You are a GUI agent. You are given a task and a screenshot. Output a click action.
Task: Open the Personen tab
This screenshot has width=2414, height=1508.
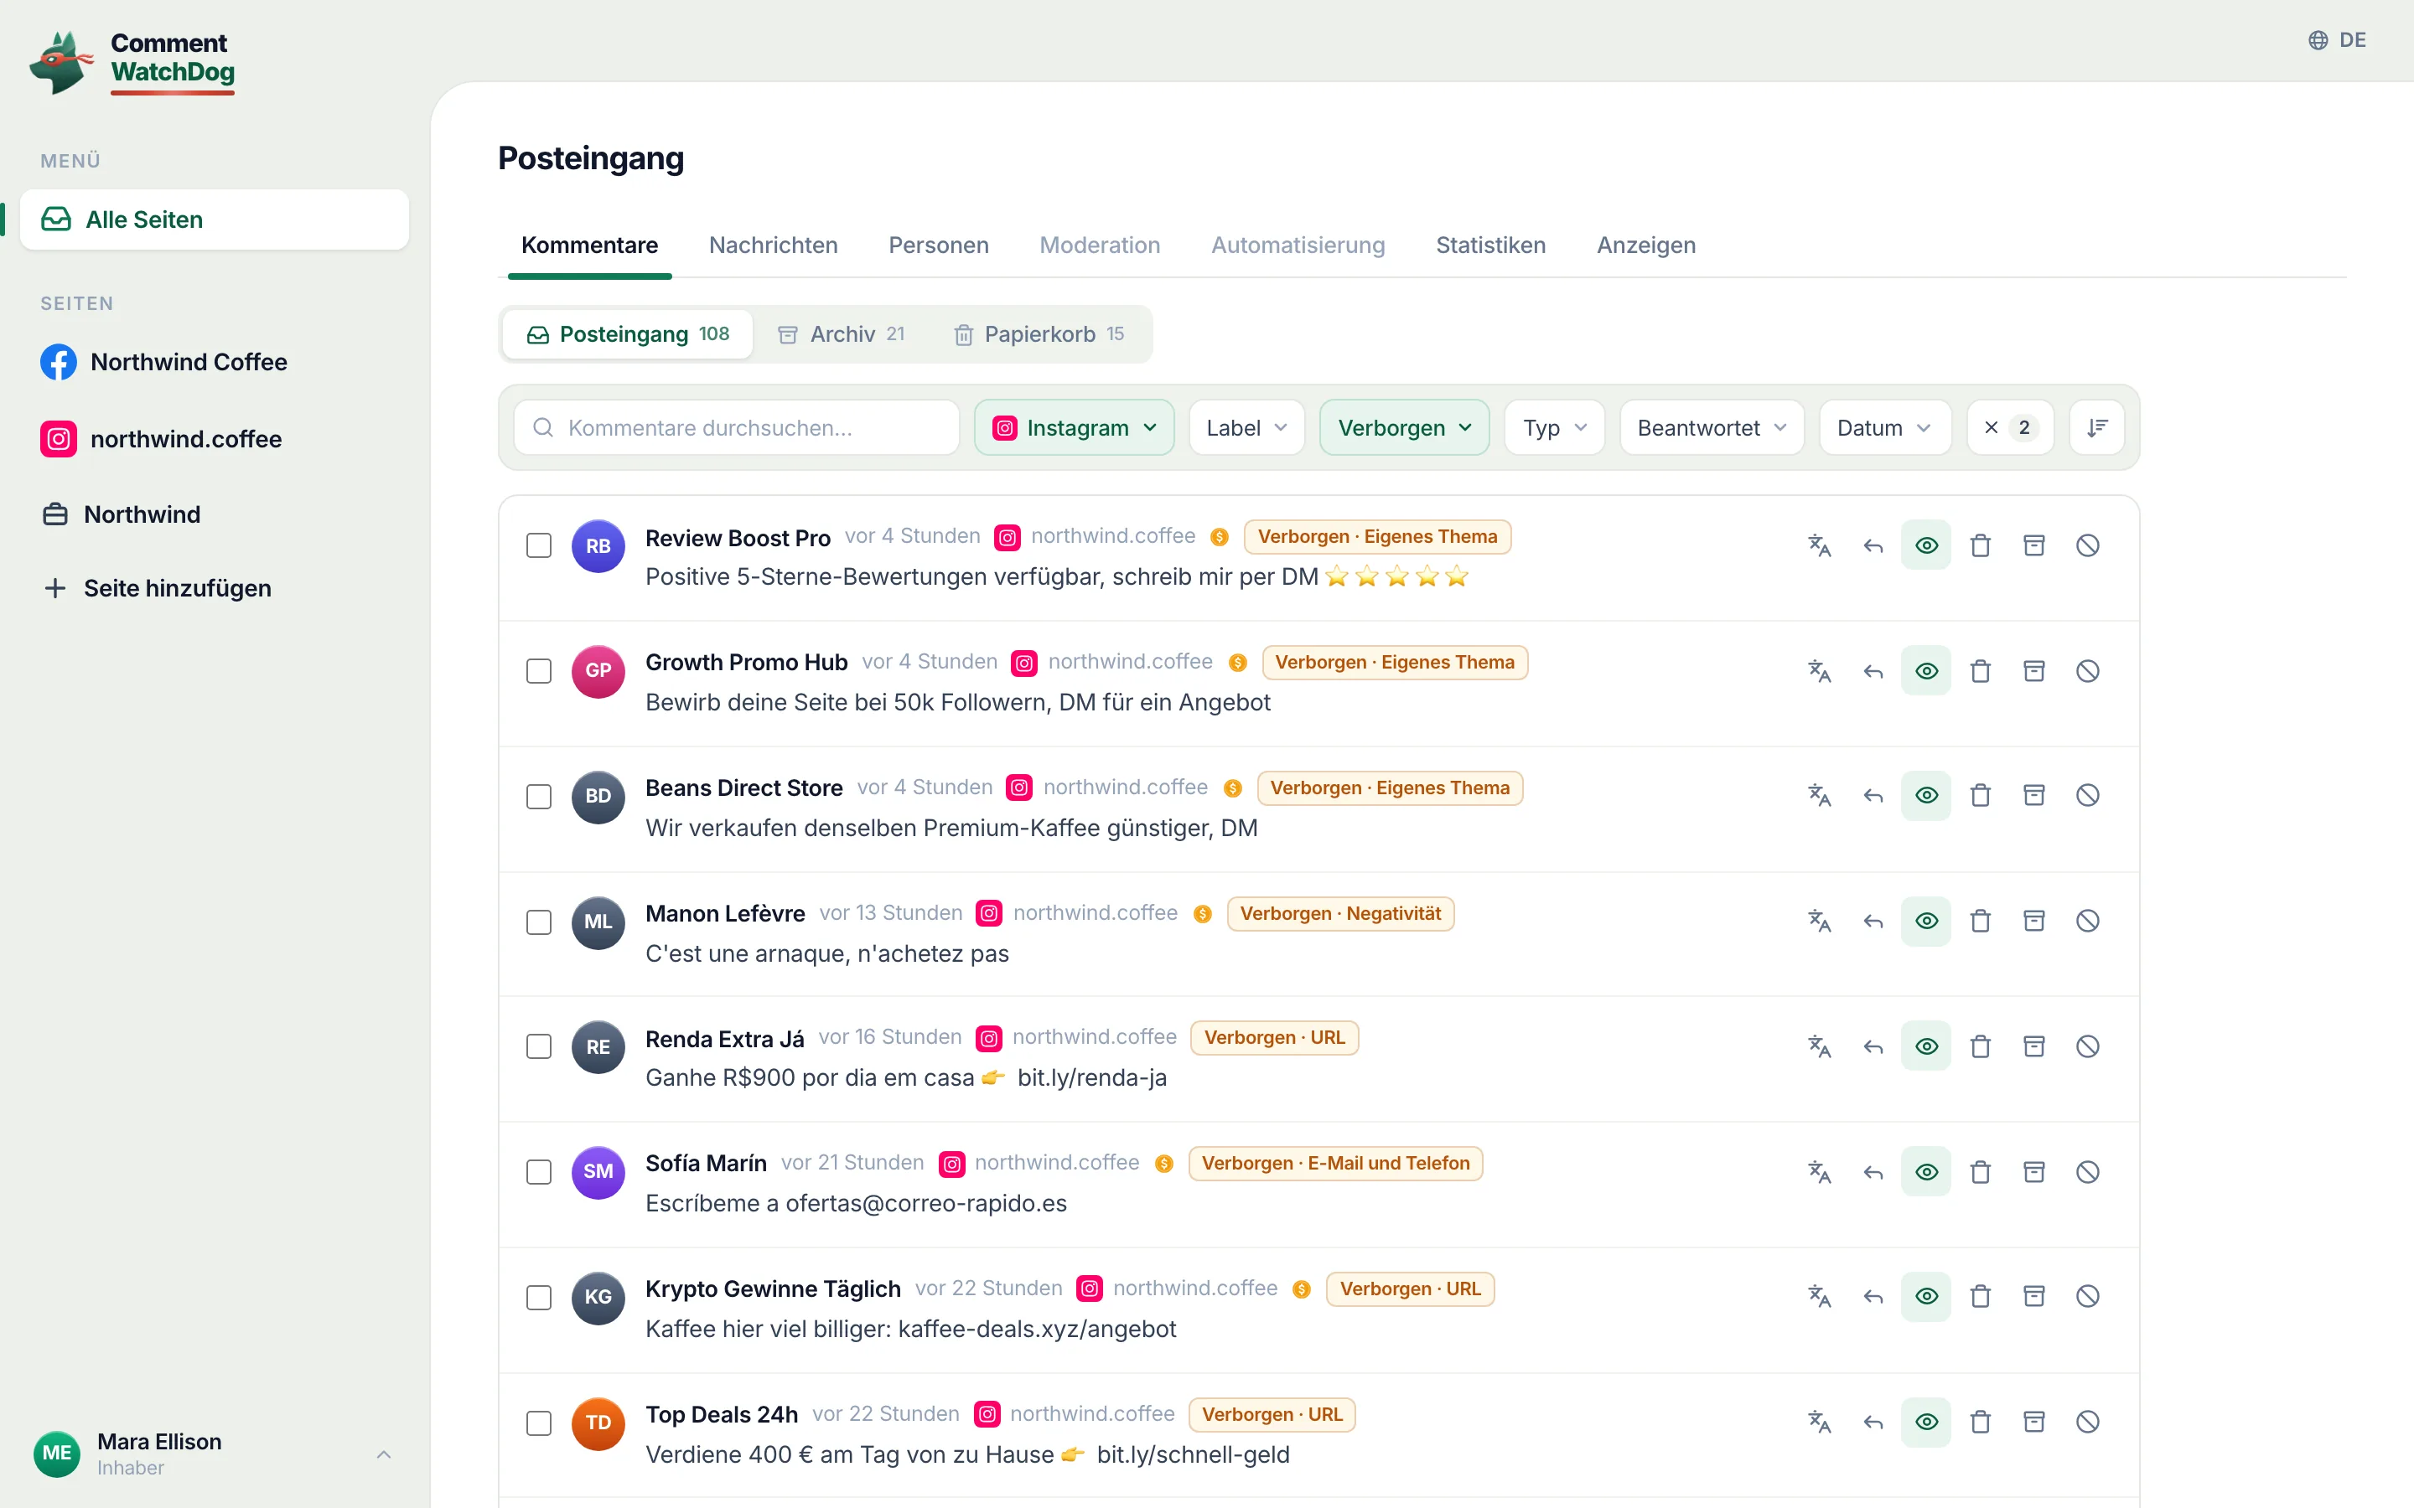939,245
